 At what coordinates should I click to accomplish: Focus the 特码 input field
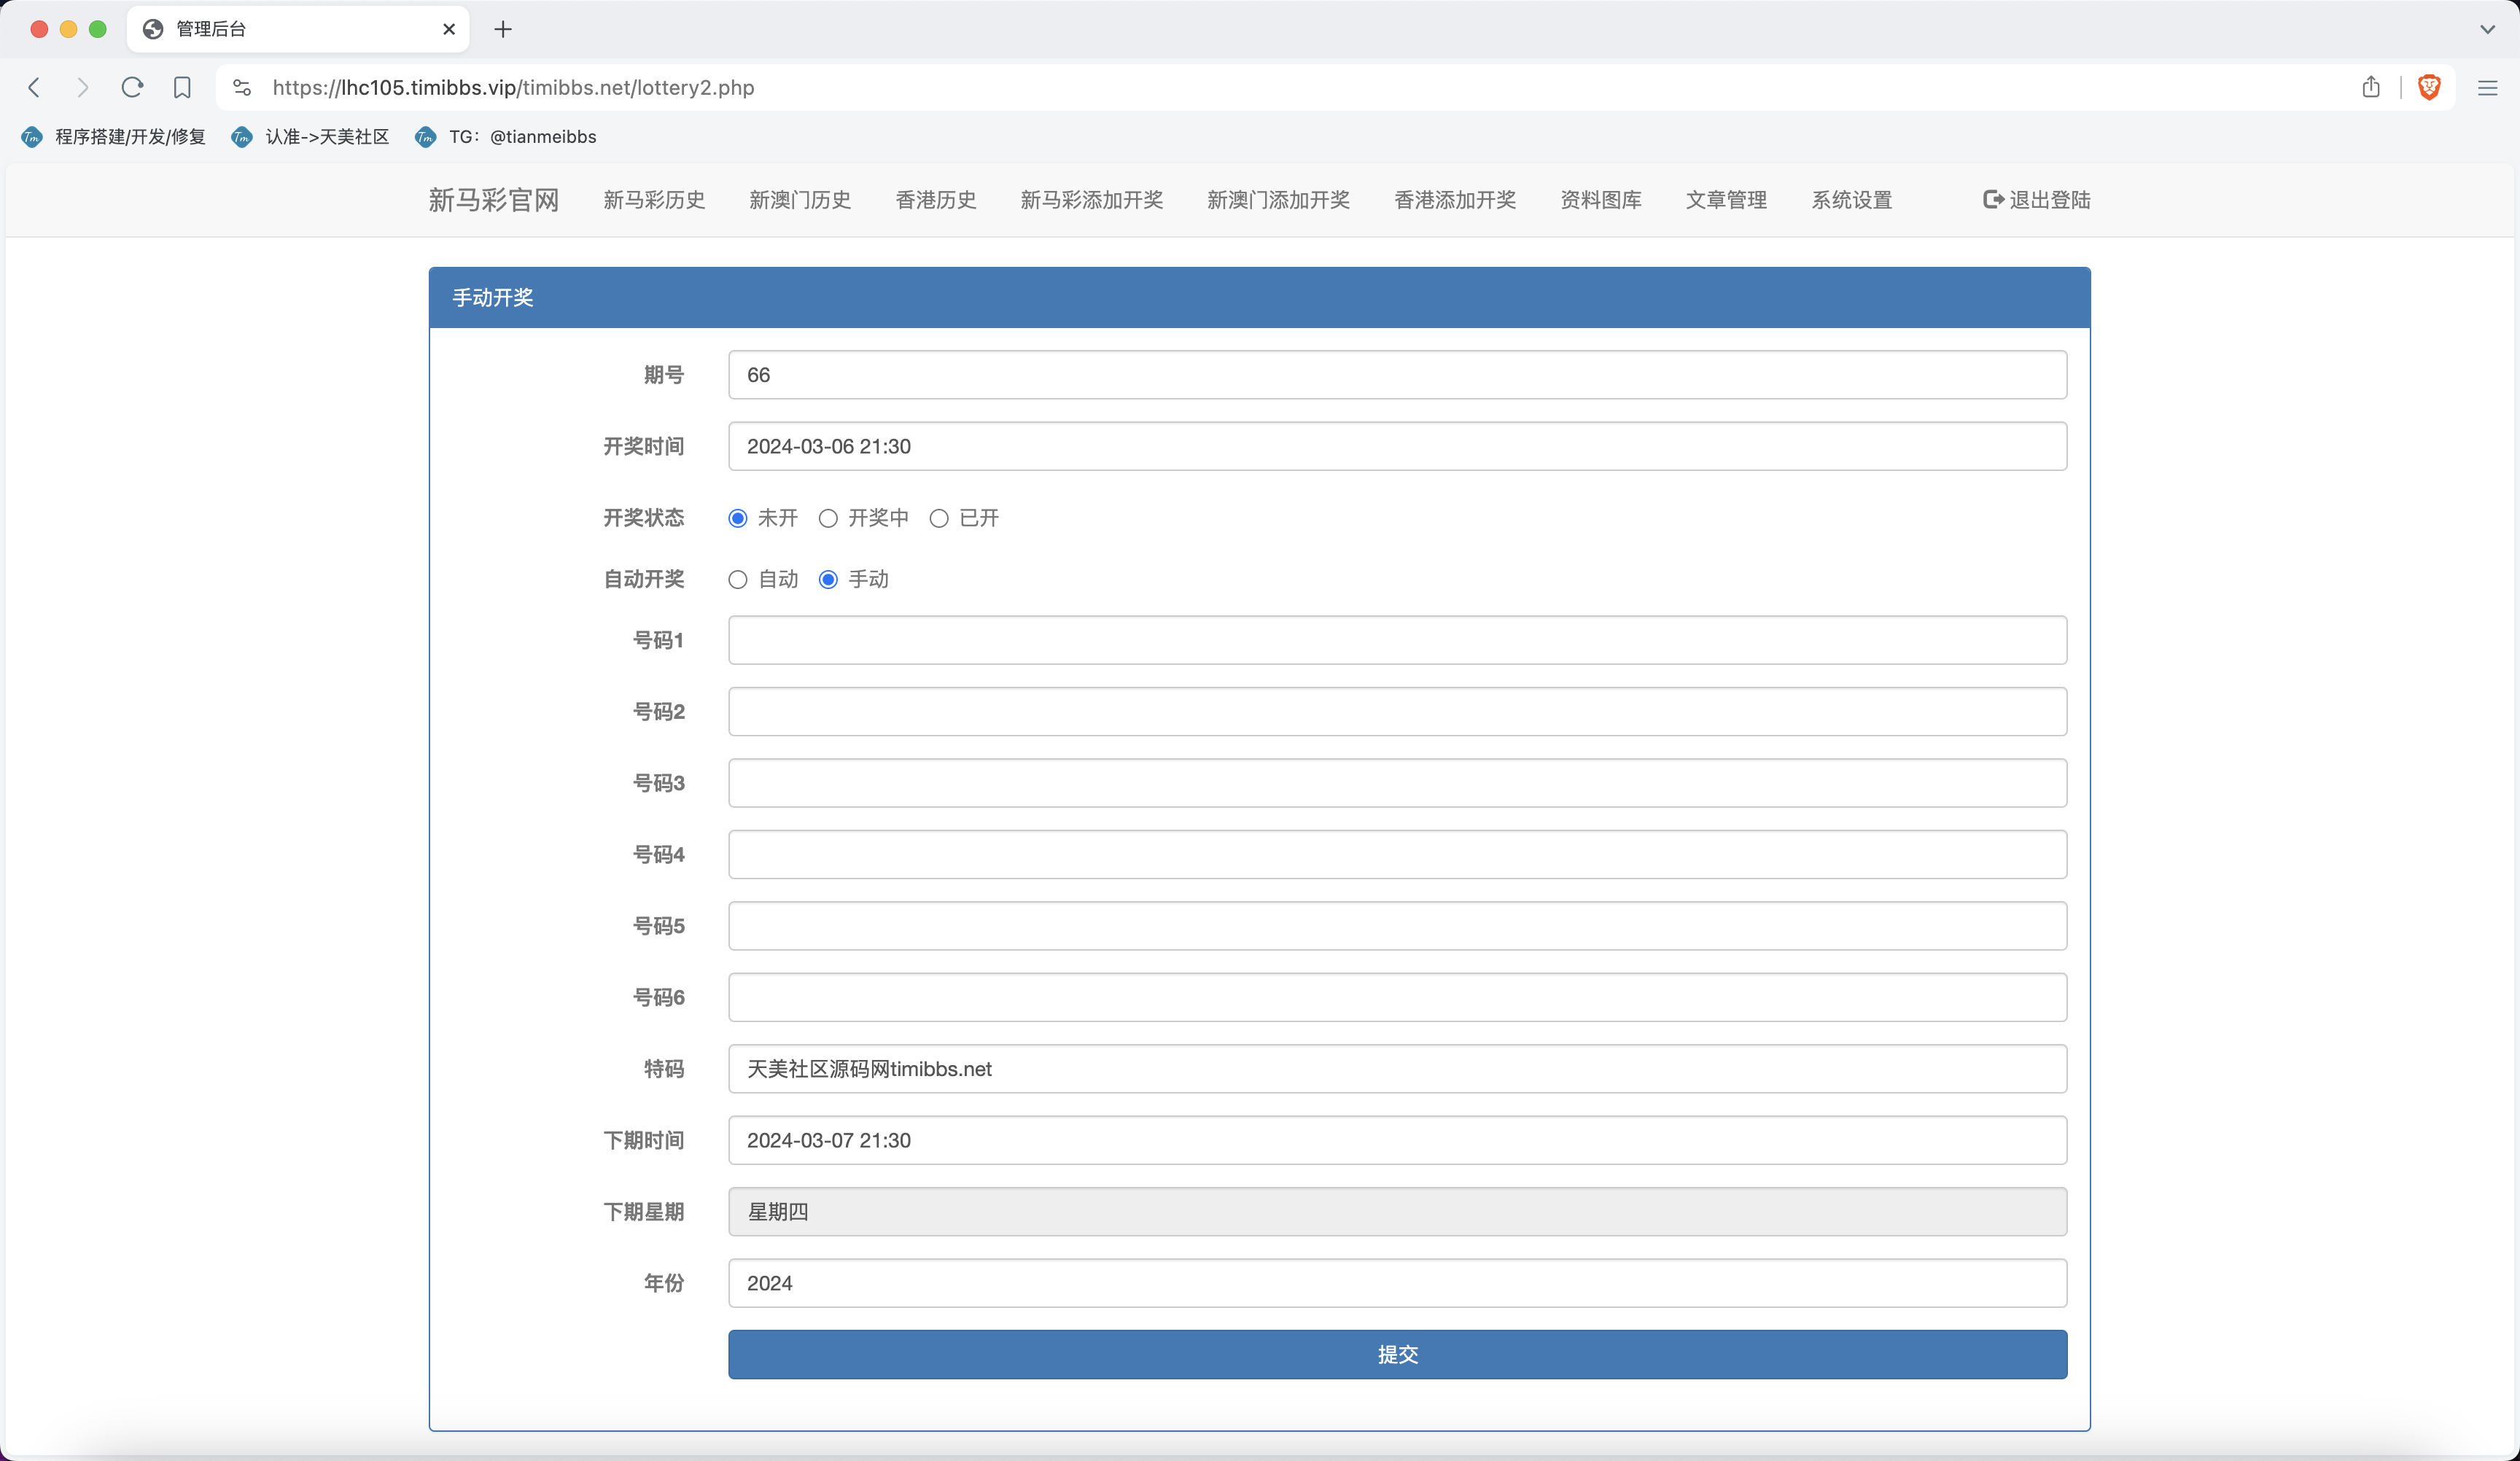[1397, 1069]
